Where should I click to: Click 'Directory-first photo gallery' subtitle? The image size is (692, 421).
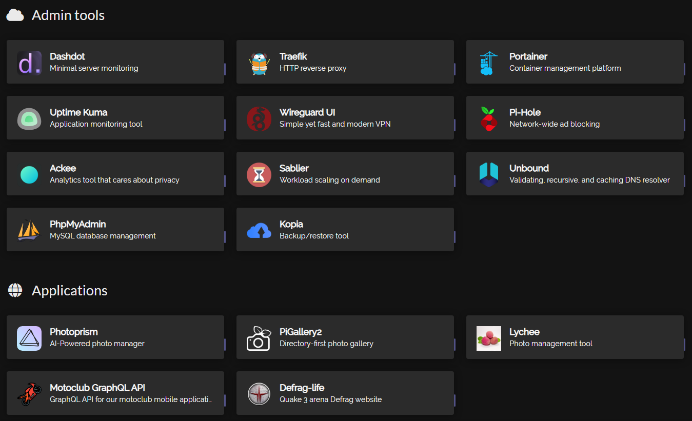(326, 344)
